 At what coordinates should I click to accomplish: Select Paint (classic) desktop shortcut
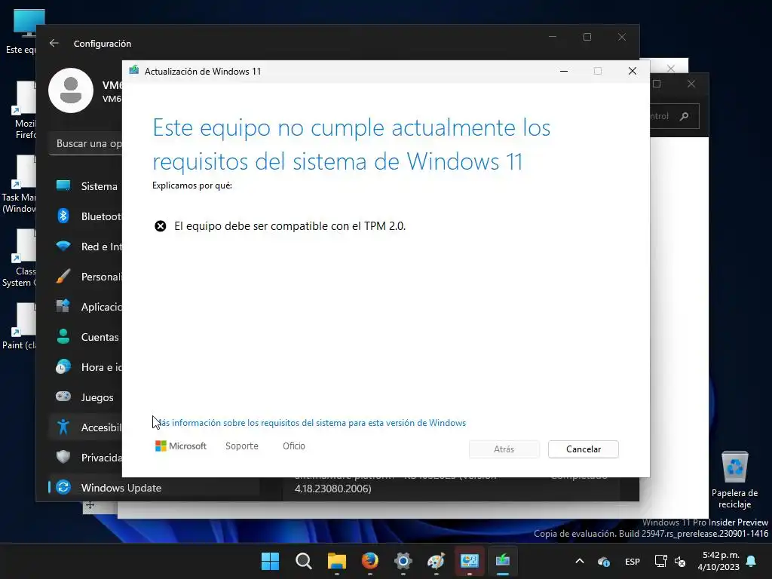(x=19, y=327)
